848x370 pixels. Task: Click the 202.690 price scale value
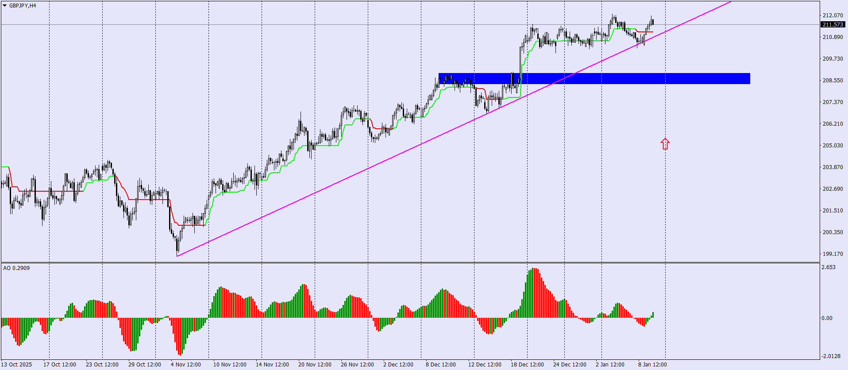(x=833, y=189)
